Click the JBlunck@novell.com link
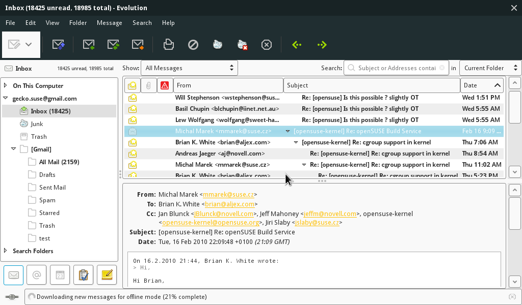Viewport: 522px width, 305px height. tap(224, 213)
